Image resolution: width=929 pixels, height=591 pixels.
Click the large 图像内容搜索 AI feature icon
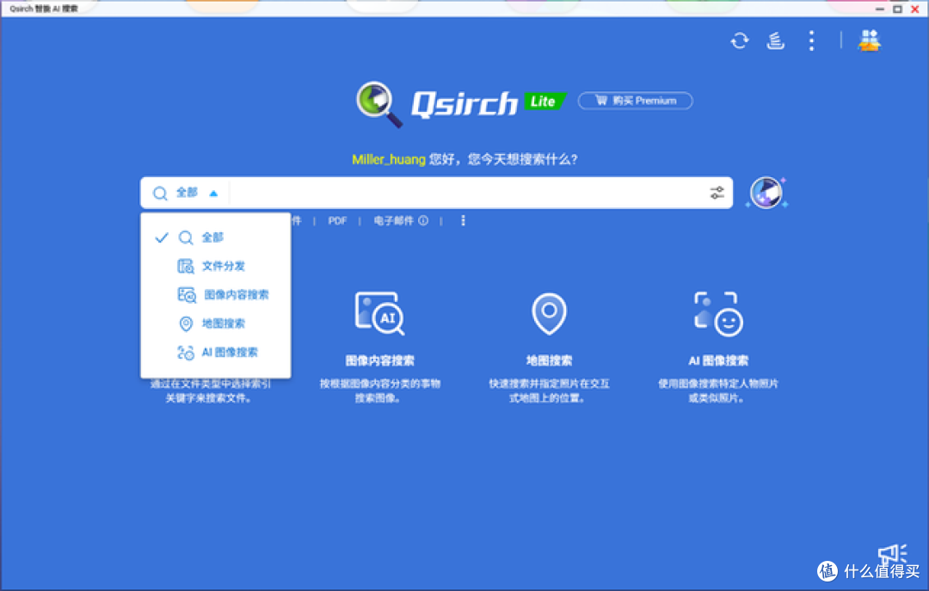tap(380, 313)
